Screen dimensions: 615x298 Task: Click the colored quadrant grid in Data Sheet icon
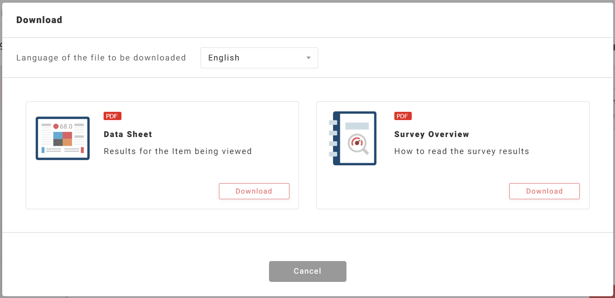point(62,139)
